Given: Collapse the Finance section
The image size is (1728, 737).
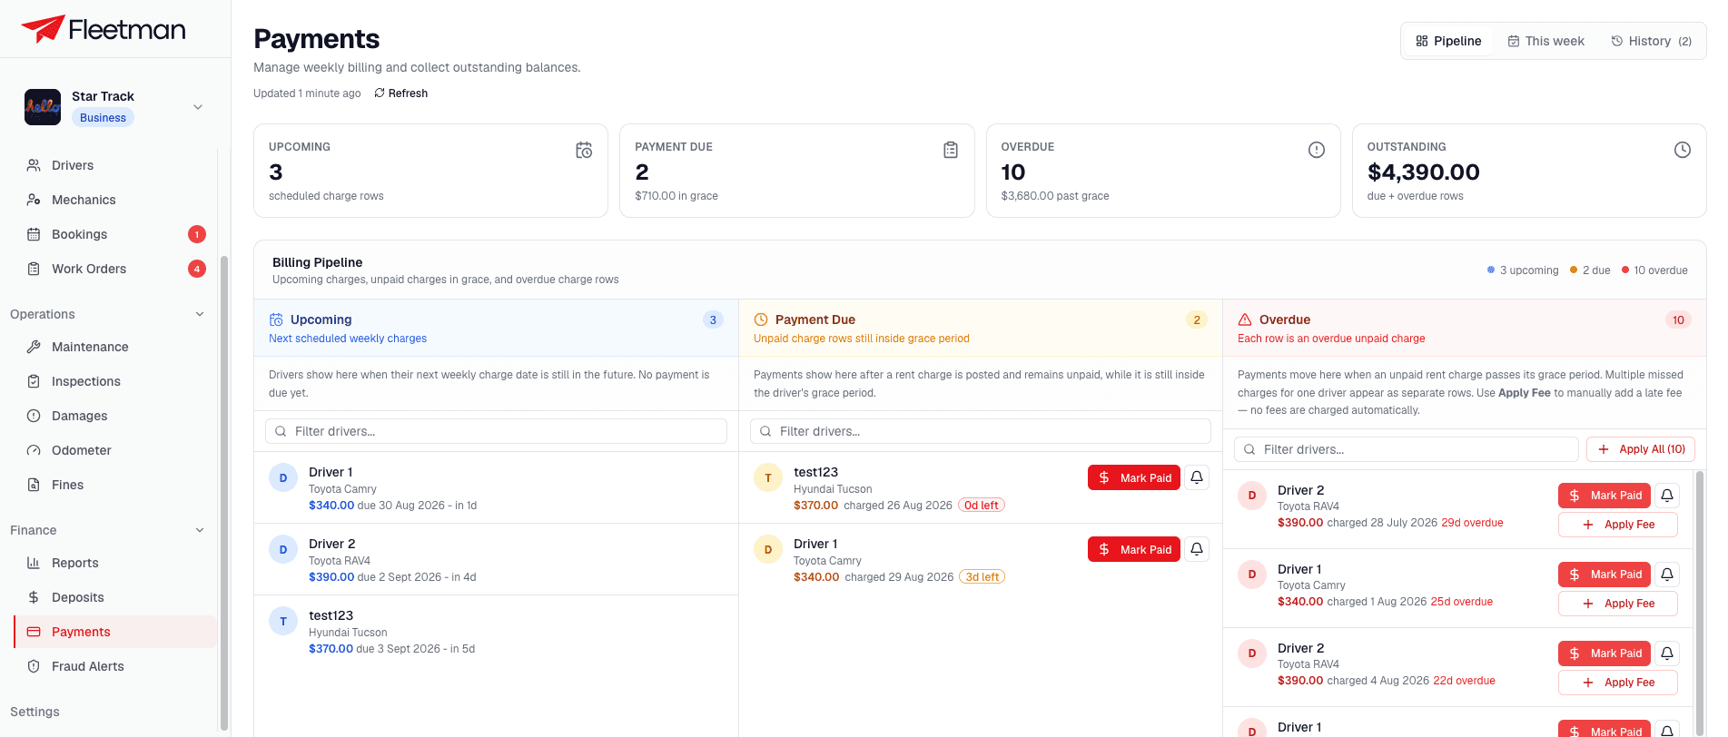Looking at the screenshot, I should (x=200, y=530).
